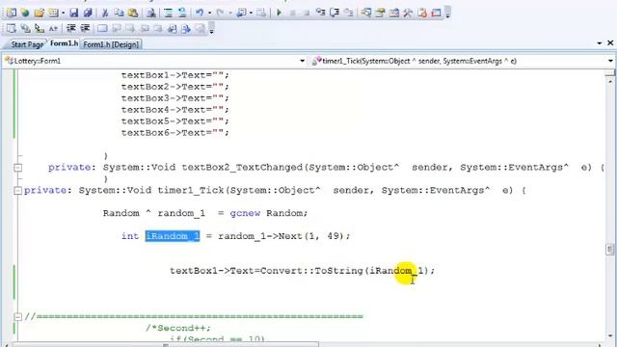Click the Start Page toolbar icon

coord(422,13)
